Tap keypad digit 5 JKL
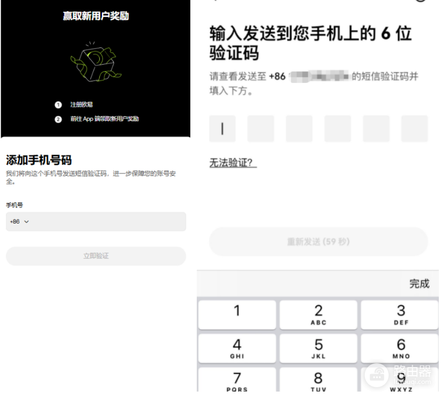 point(318,348)
